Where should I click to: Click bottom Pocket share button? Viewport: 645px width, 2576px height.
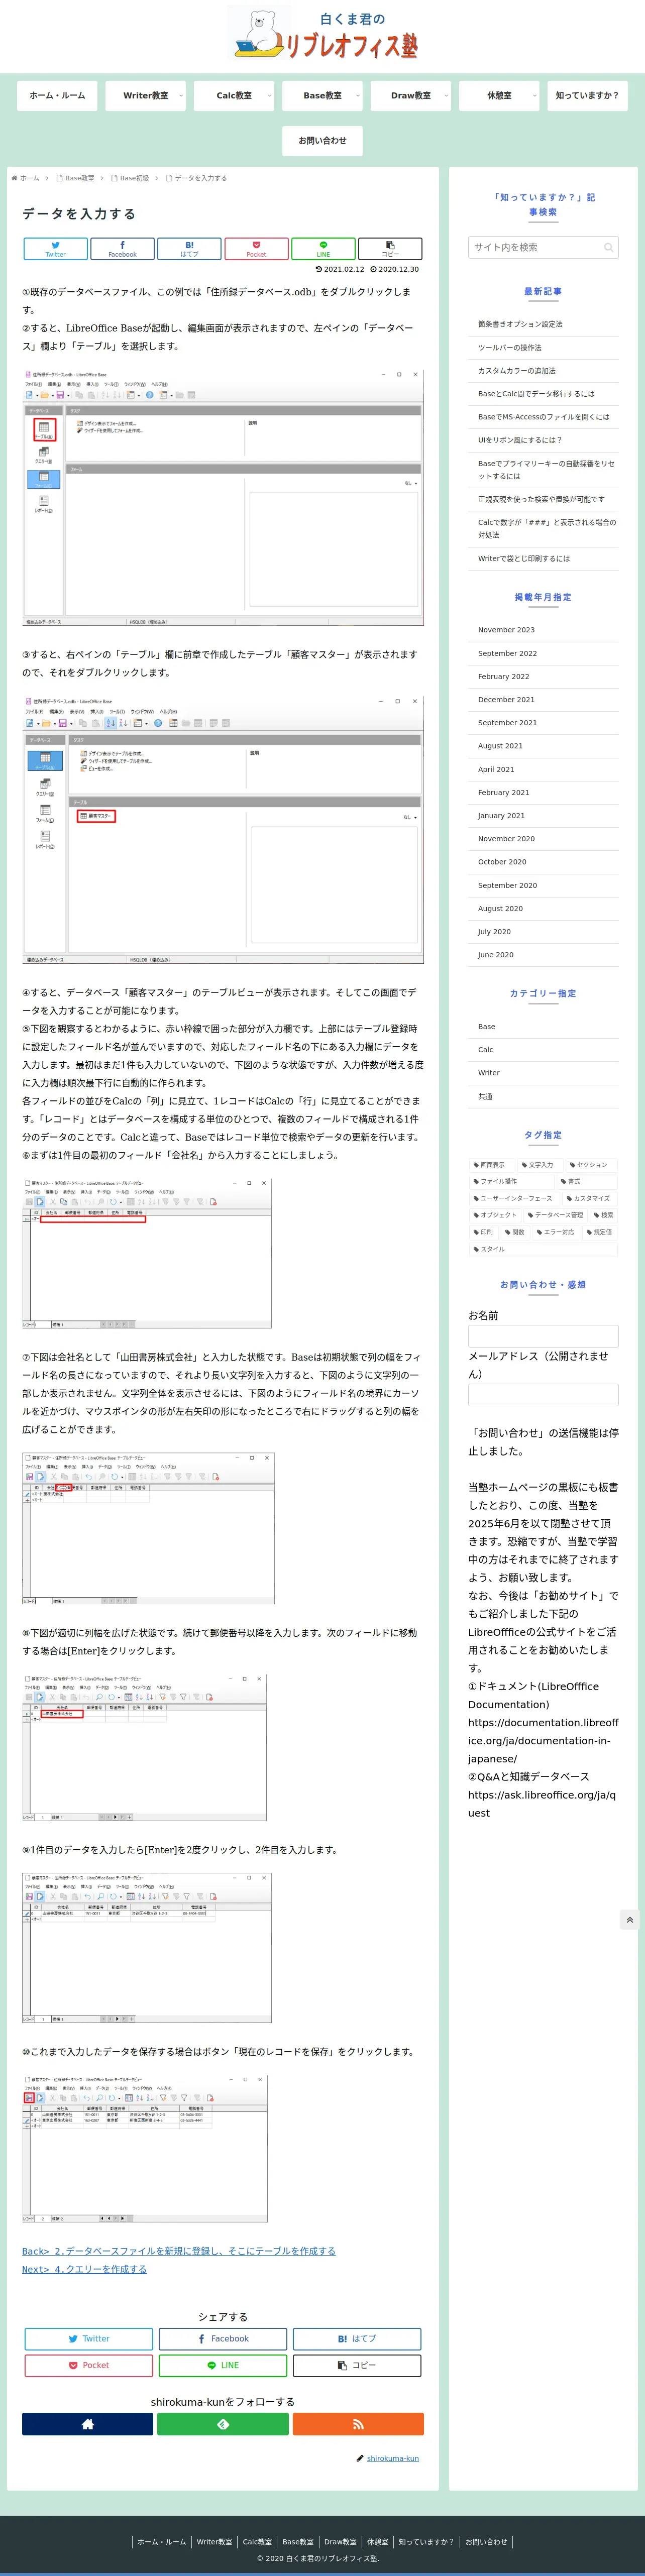89,2366
